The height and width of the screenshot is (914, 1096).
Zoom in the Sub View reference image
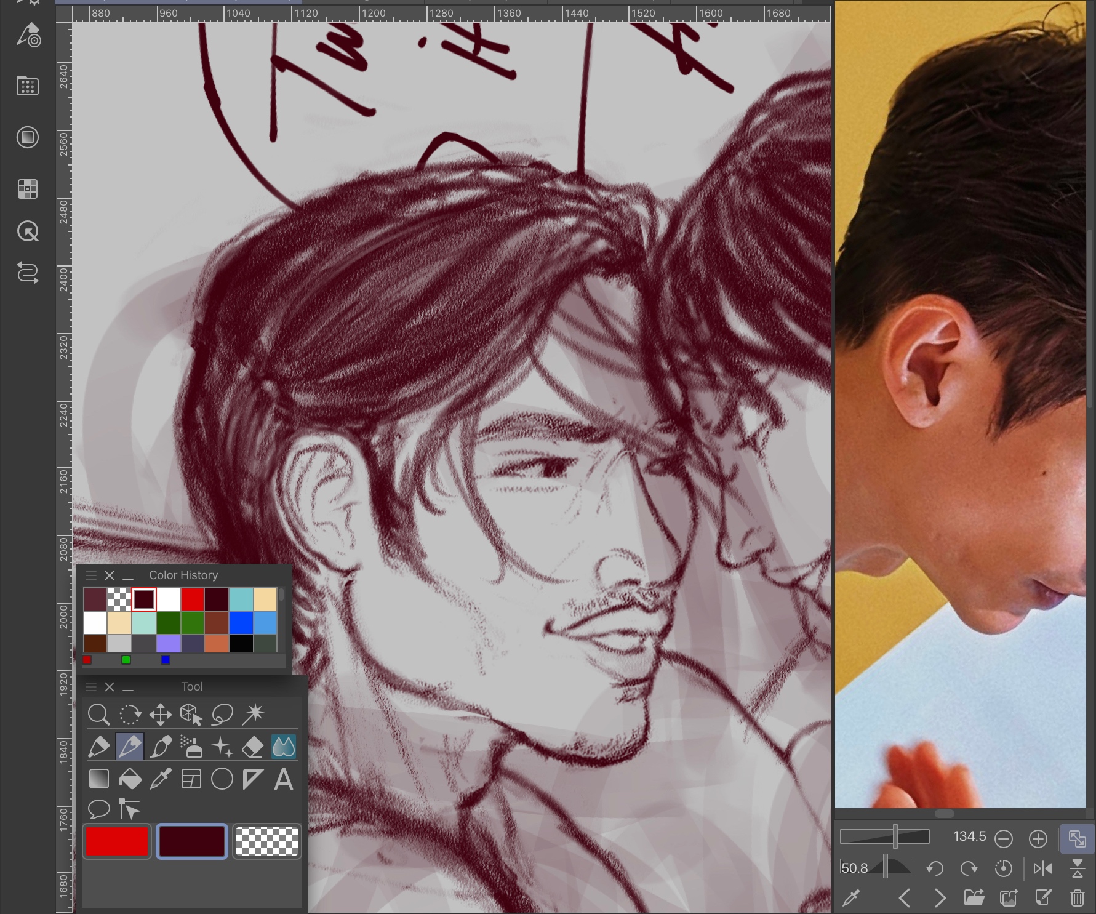click(x=1038, y=838)
